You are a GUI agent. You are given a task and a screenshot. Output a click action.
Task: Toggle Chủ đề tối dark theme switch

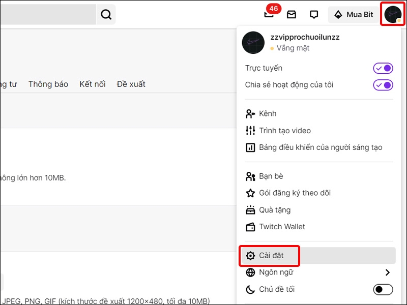point(383,289)
